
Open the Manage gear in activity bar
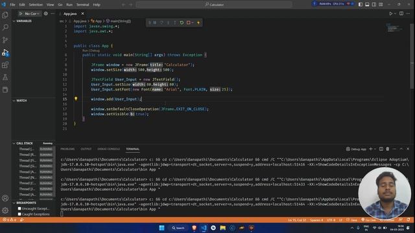pyautogui.click(x=5, y=210)
